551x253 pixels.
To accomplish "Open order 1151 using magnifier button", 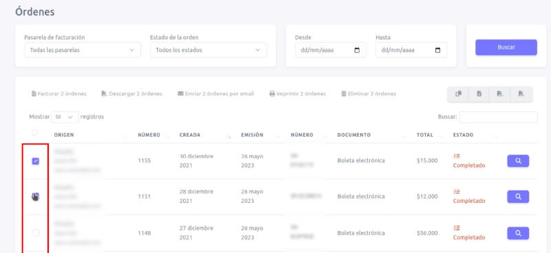I will tap(518, 197).
